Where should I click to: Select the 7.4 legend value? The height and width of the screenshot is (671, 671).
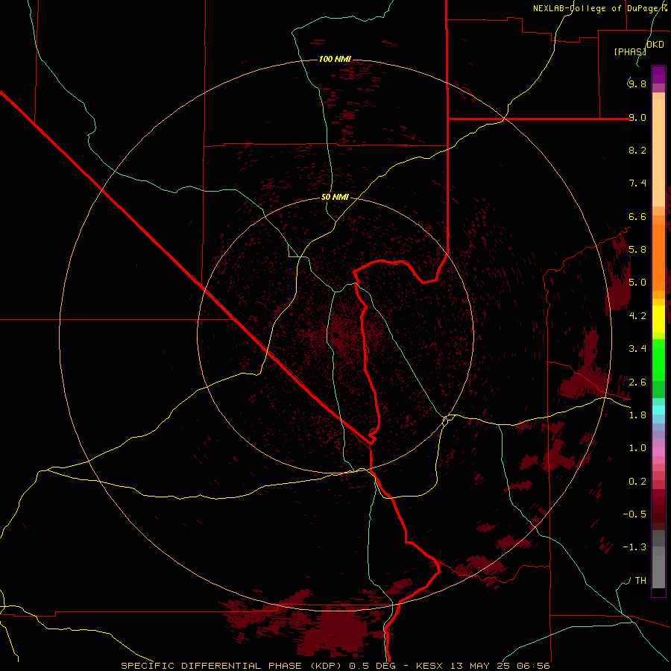point(637,183)
